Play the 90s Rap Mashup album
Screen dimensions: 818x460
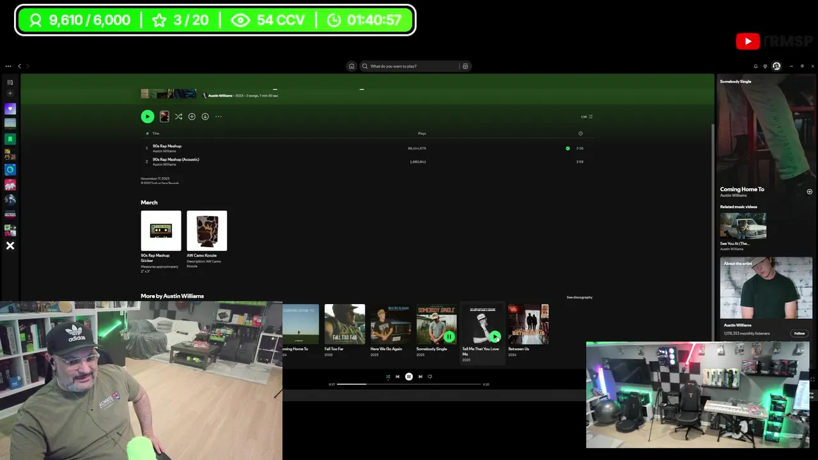[148, 116]
